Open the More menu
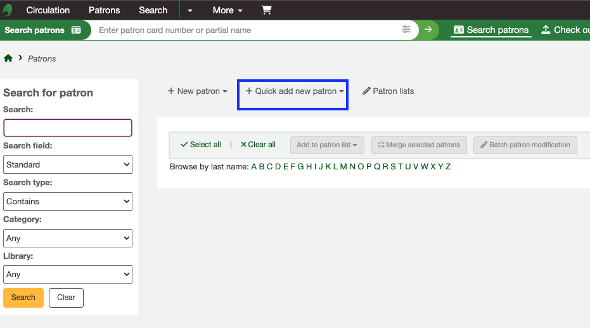The image size is (590, 328). (228, 10)
